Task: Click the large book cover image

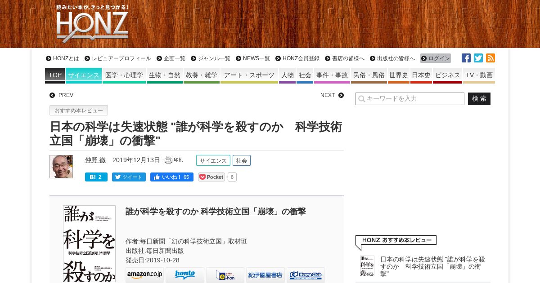Action: point(89,244)
